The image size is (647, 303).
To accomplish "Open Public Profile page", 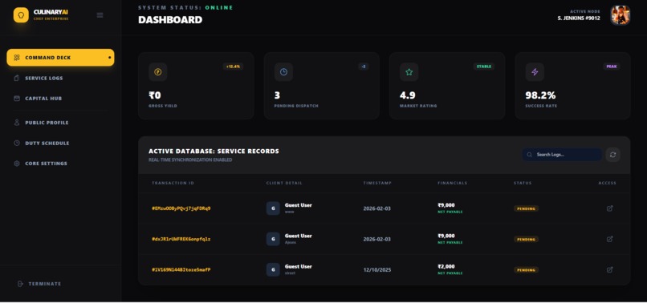I will pyautogui.click(x=47, y=123).
